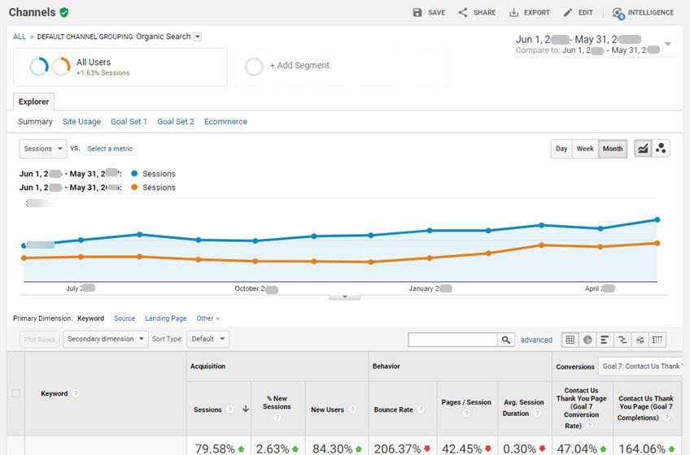Viewport: 690px width, 455px height.
Task: Open the Organic Search channel dropdown
Action: pos(198,37)
